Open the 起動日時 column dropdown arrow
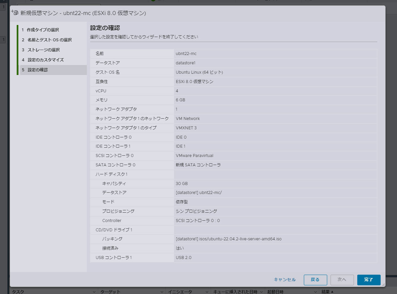397x294 pixels. point(315,292)
